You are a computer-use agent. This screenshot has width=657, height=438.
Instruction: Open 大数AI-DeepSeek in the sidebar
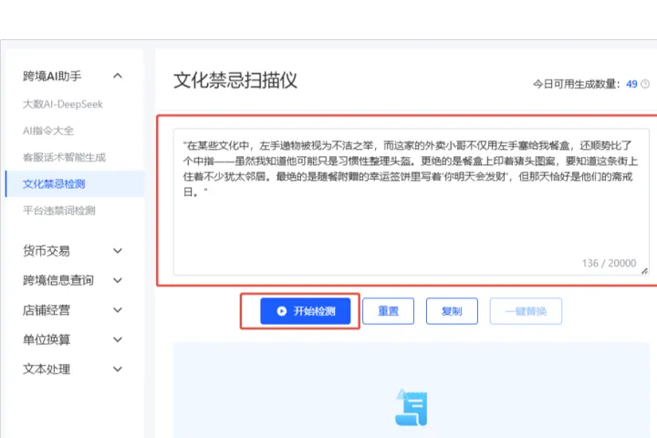tap(63, 104)
